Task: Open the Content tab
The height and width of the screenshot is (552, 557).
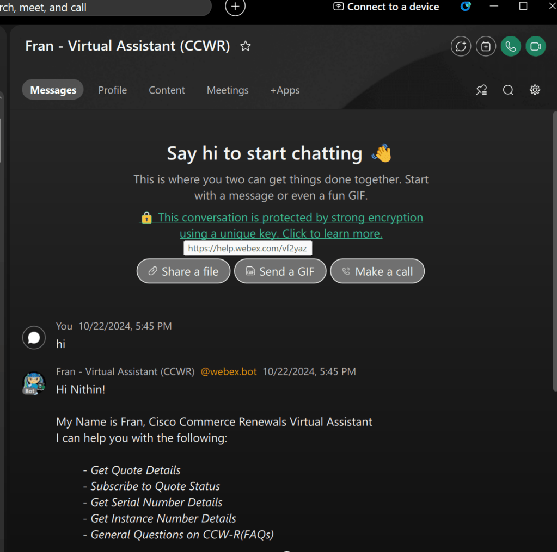Action: tap(167, 90)
